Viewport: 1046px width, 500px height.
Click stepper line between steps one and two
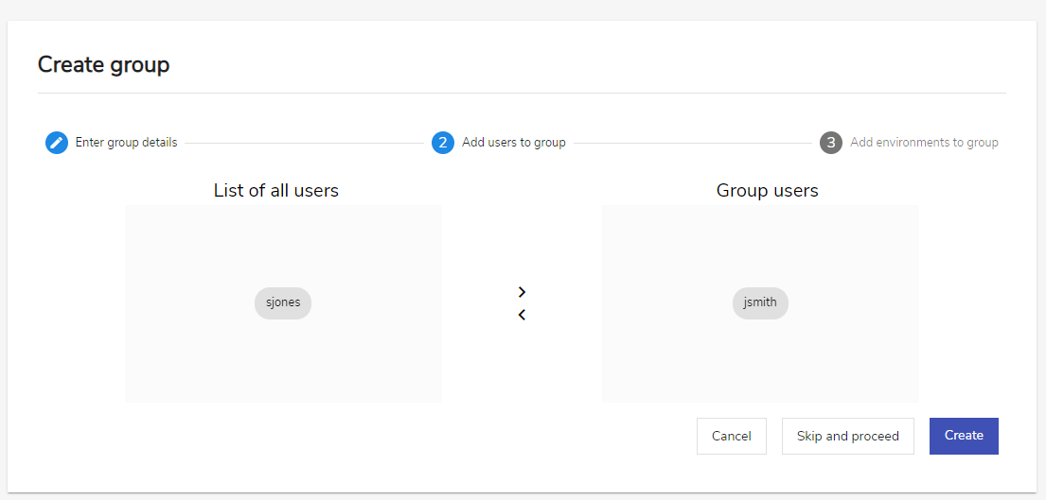pos(304,143)
